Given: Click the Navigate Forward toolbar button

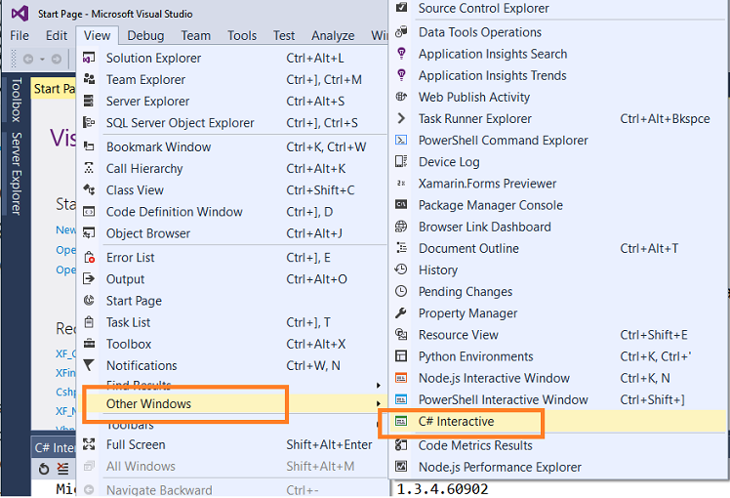Looking at the screenshot, I should (x=57, y=60).
